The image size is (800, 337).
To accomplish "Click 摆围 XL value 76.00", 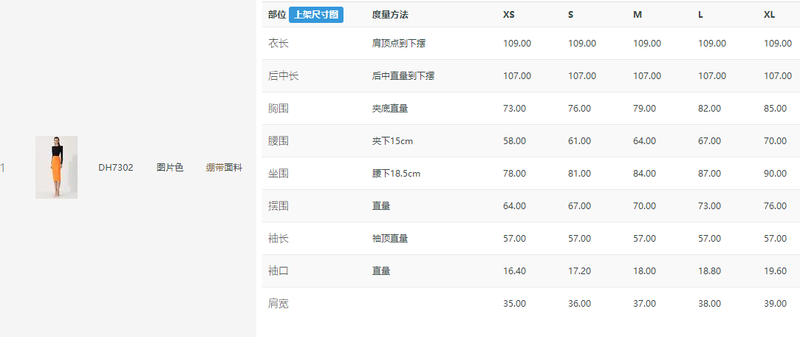I will click(775, 205).
